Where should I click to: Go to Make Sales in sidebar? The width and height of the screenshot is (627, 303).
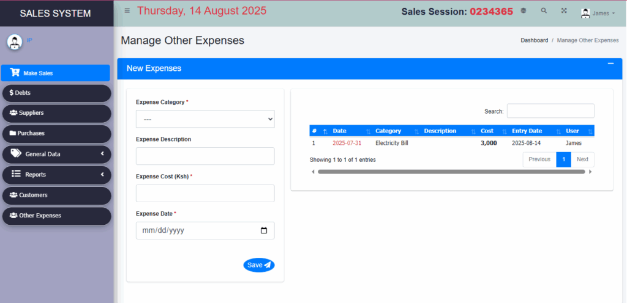pos(55,73)
